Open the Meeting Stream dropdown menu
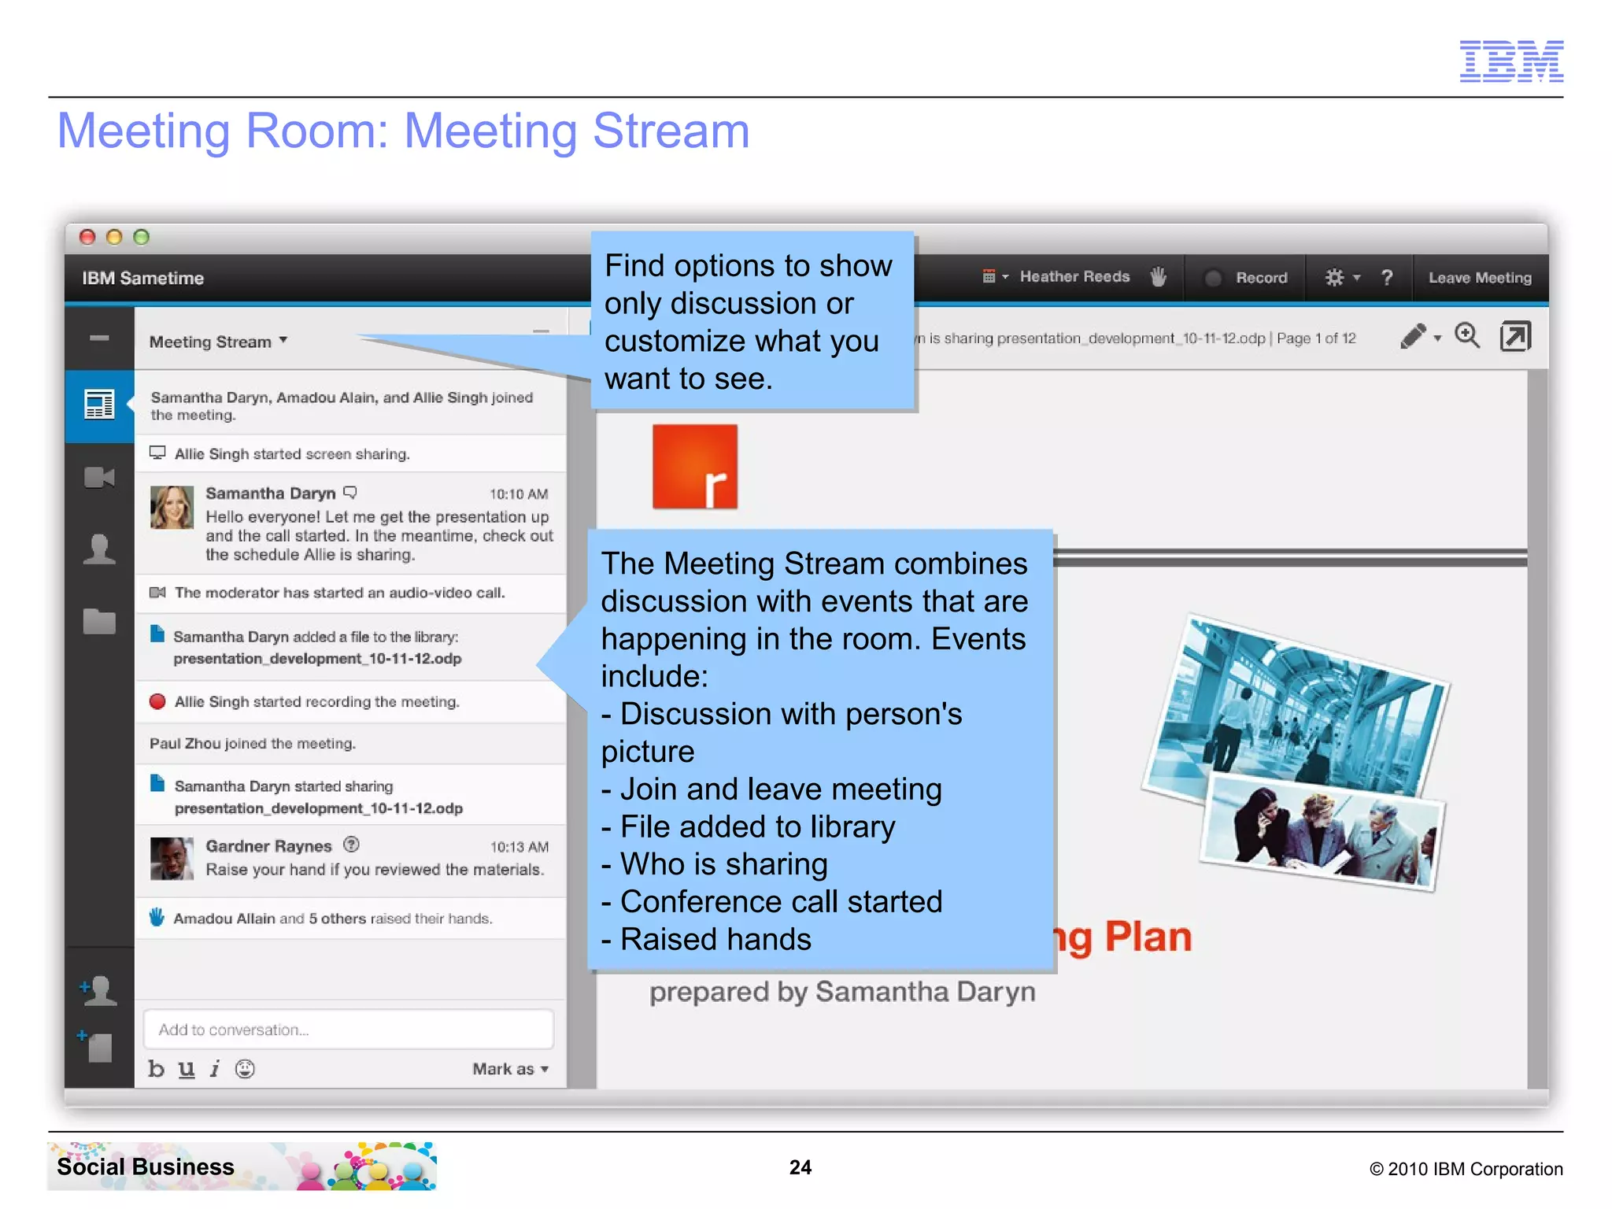 coord(218,342)
